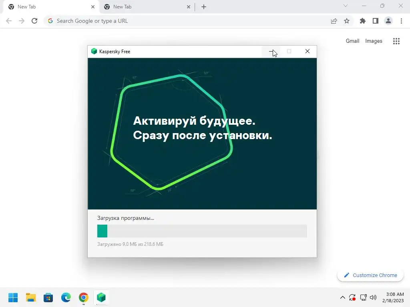The image size is (410, 307).
Task: Open the Google apps grid
Action: click(x=396, y=41)
